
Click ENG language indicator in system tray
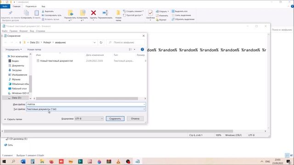point(267,161)
